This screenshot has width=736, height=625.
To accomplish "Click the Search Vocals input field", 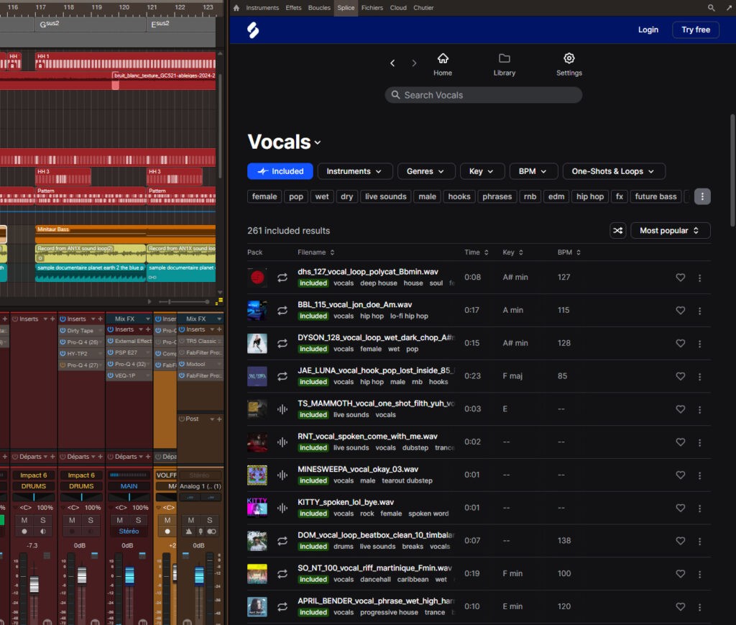I will point(483,94).
